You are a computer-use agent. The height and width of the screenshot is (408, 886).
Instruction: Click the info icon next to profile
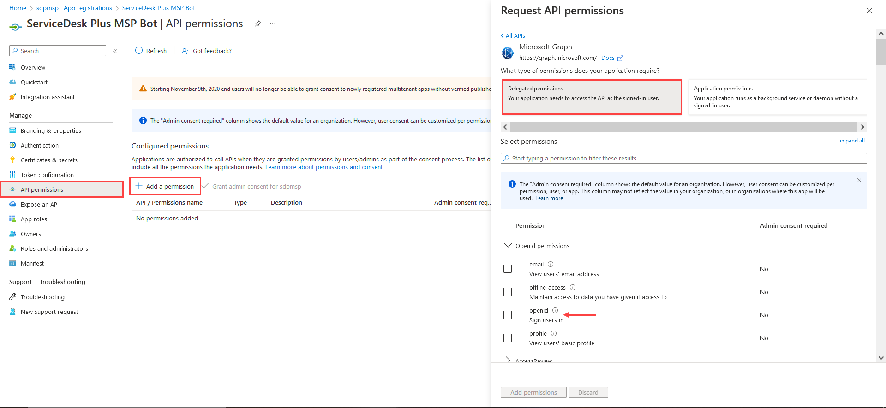554,333
